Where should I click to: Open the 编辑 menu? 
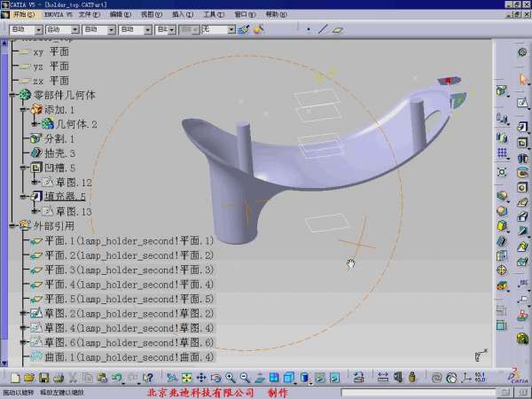pos(120,14)
